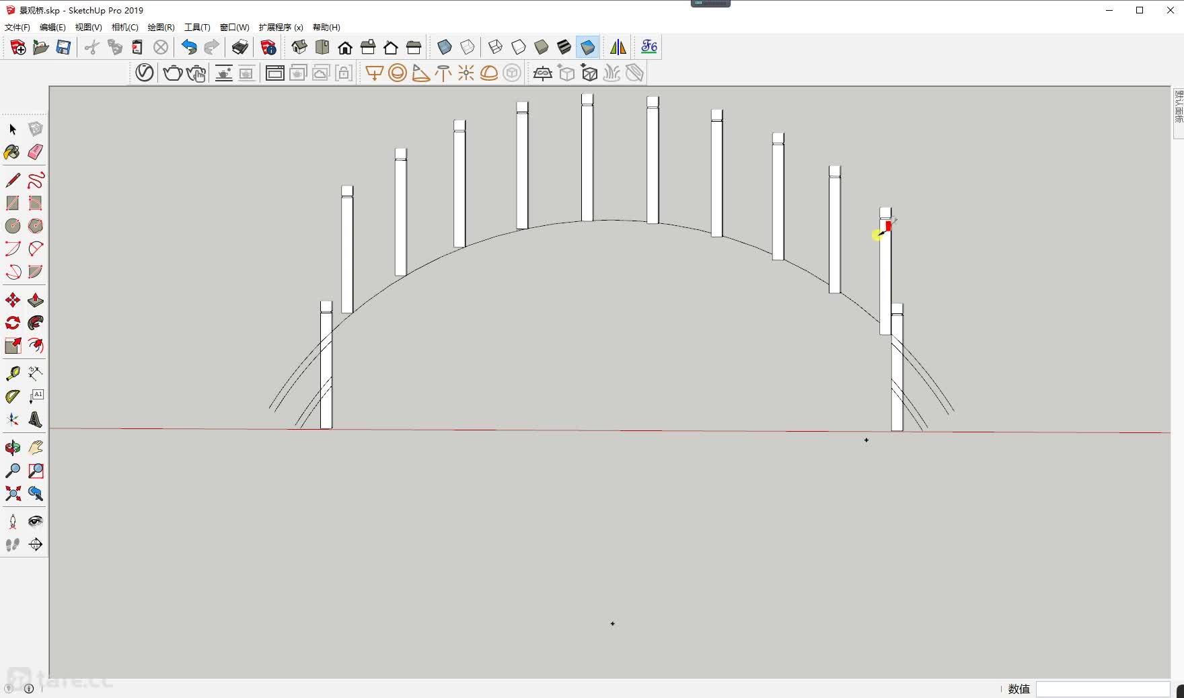Print the model
This screenshot has height=698, width=1184.
[x=240, y=47]
